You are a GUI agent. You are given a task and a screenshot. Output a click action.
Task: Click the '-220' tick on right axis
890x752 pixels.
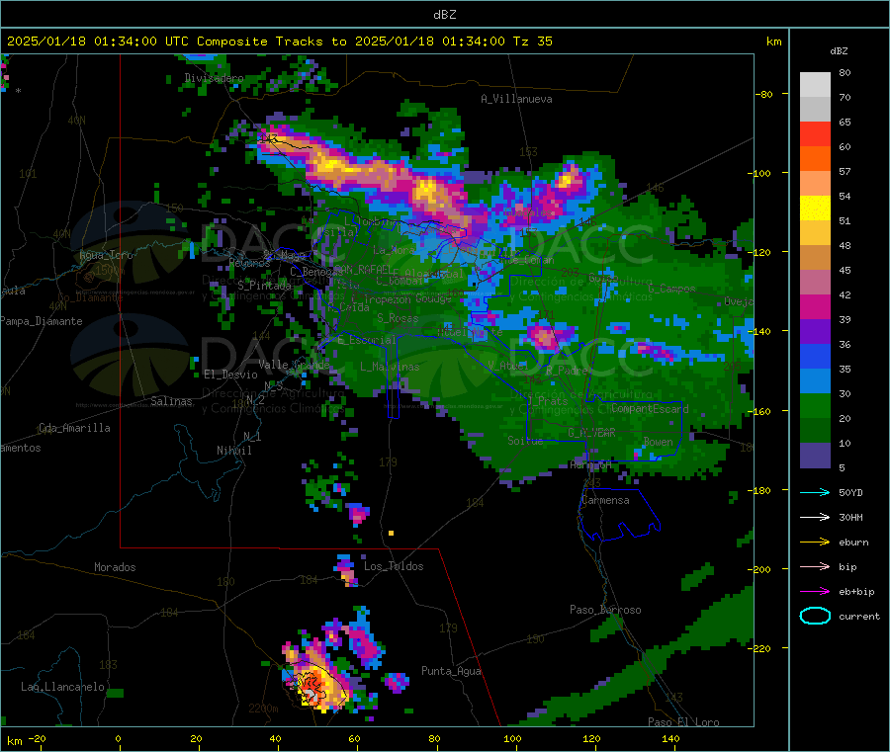761,648
